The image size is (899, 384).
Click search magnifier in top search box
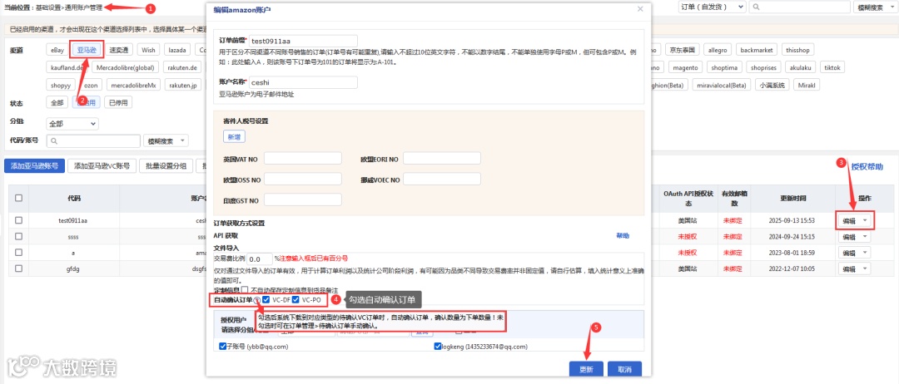point(757,7)
